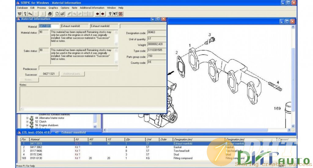313x168 pixels.
Task: Click the drawing's vertical scrollbar down arrow
Action: tap(293, 126)
